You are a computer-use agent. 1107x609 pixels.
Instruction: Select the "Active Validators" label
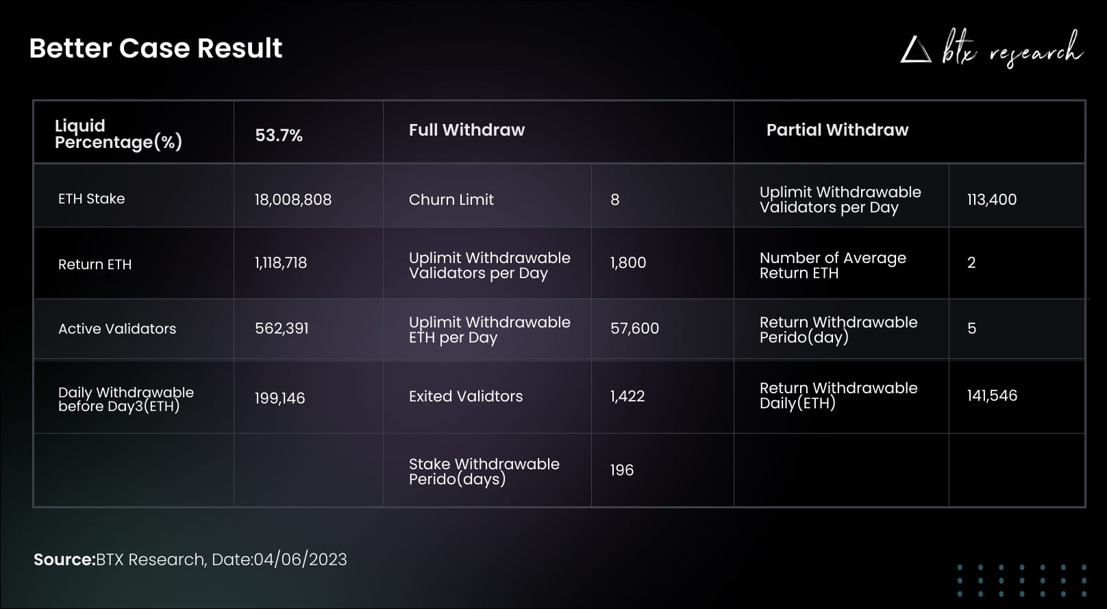point(117,329)
